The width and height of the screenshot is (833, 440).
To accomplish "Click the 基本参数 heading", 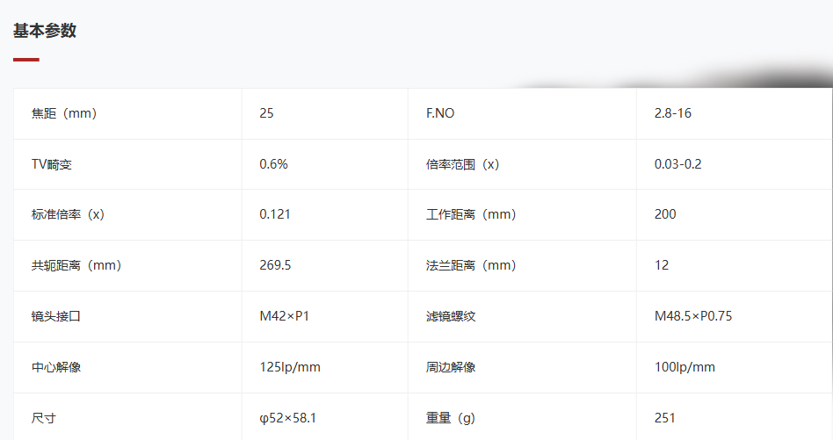I will coord(45,31).
